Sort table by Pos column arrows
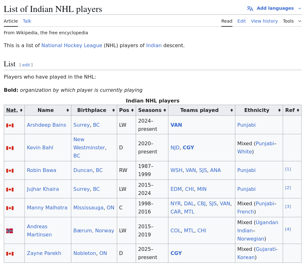This screenshot has width=306, height=271. [132, 110]
